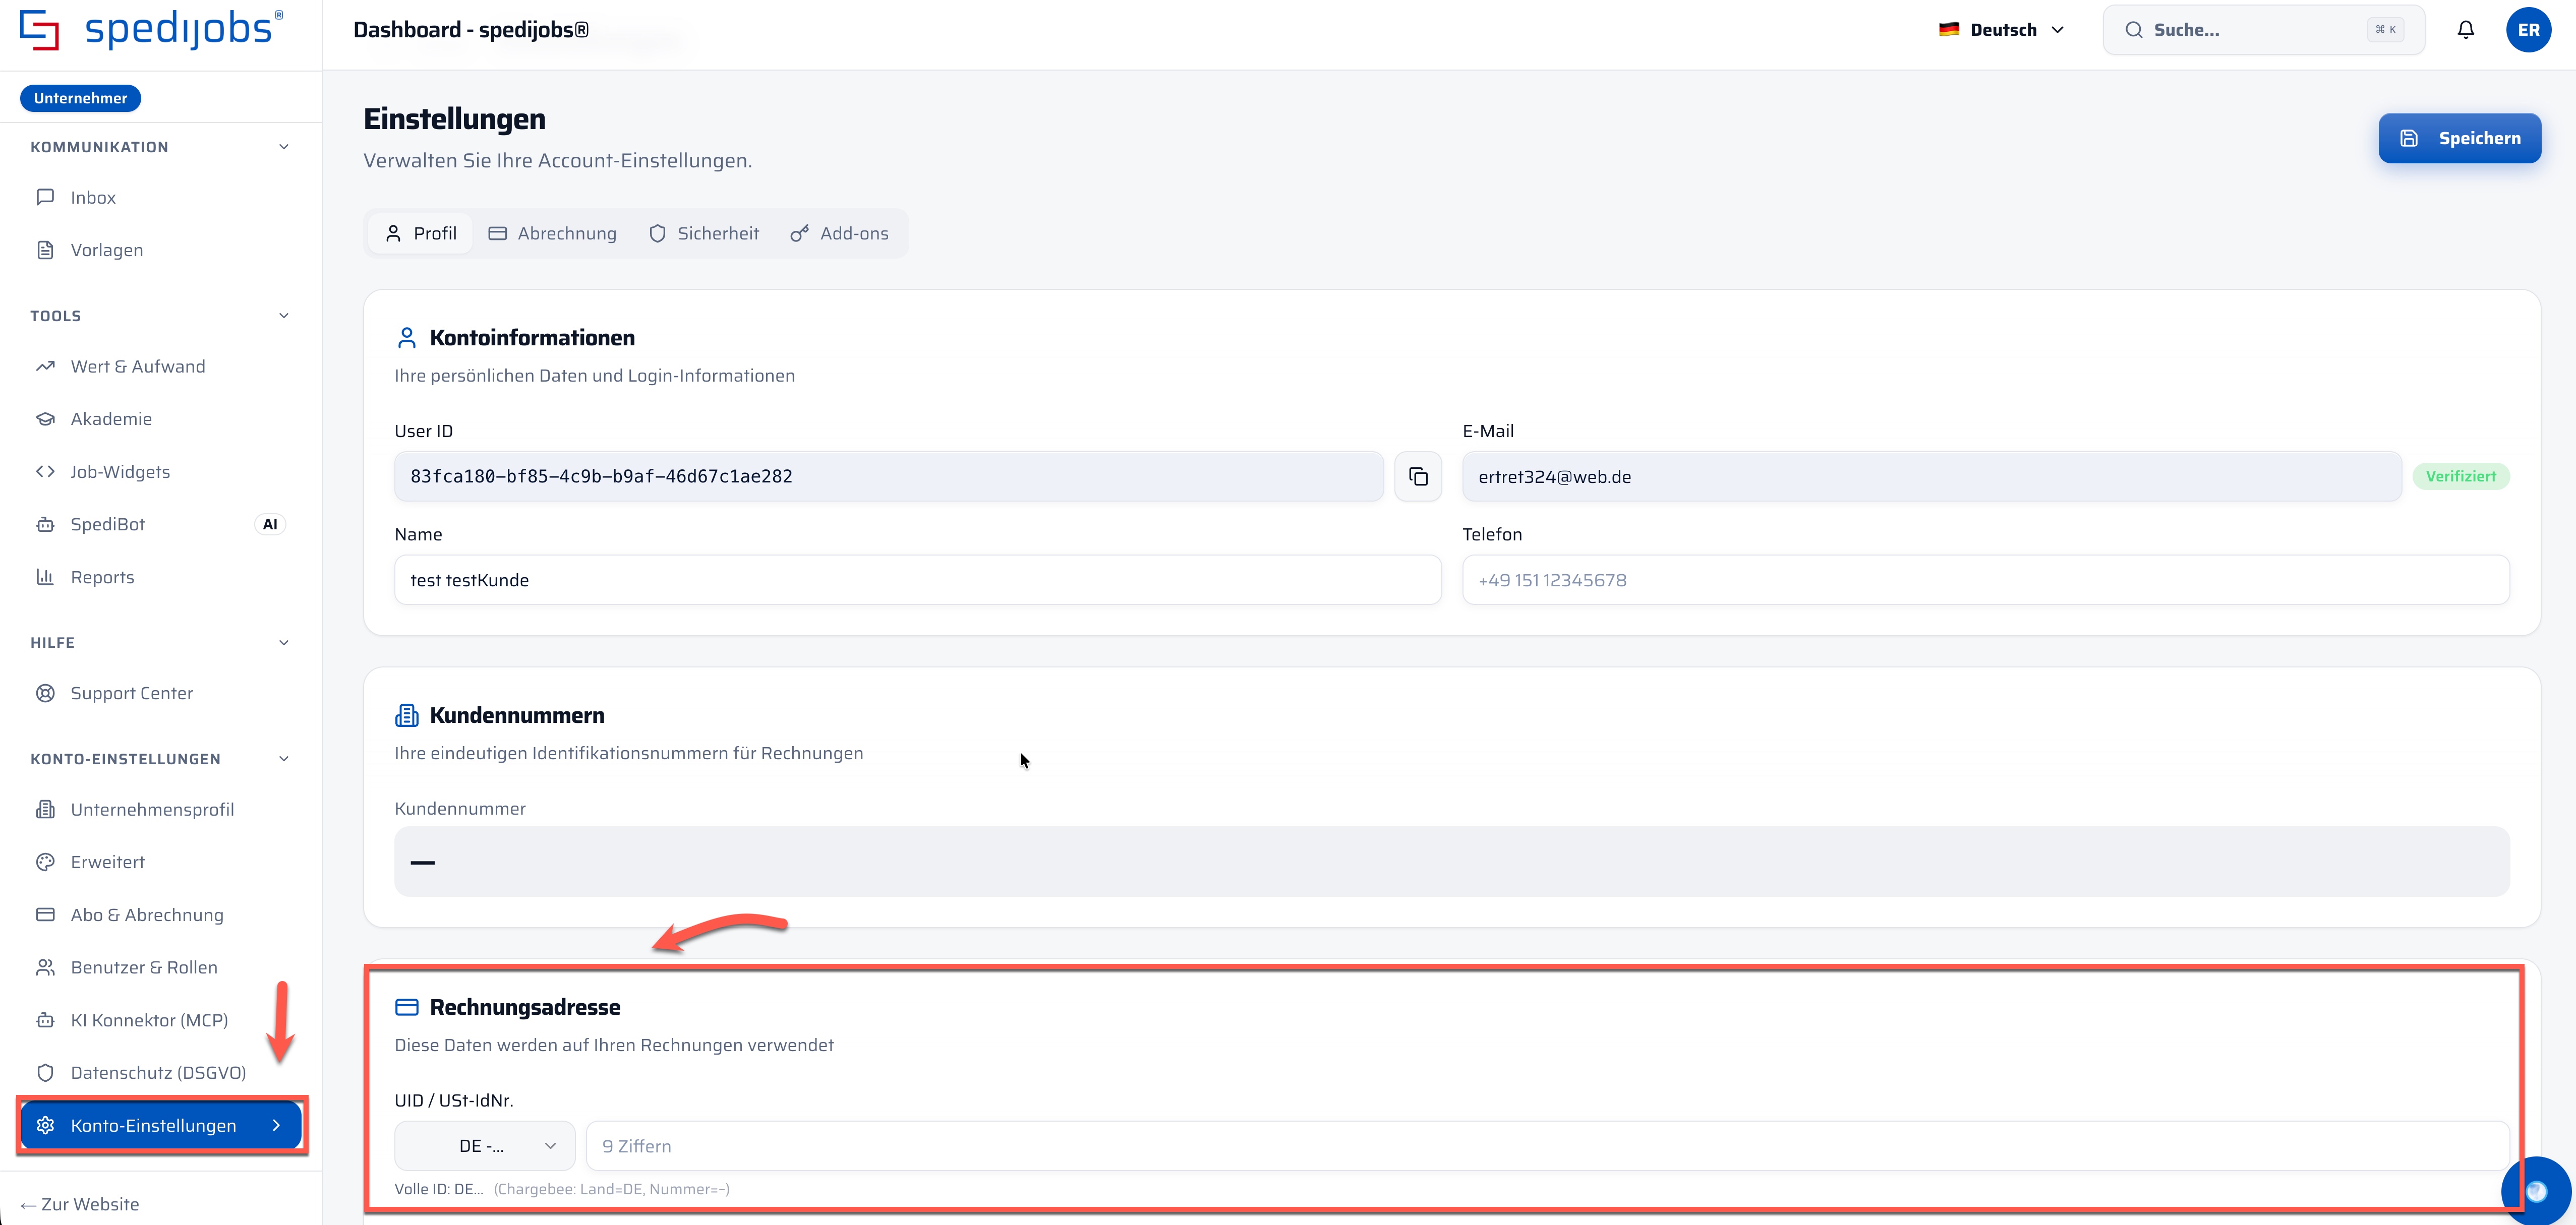The width and height of the screenshot is (2576, 1225).
Task: Open the notifications bell
Action: click(x=2465, y=30)
